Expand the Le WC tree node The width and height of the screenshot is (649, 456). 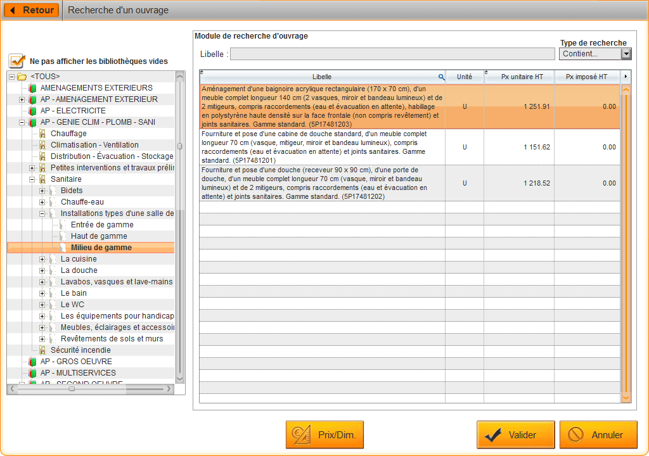[x=42, y=305]
